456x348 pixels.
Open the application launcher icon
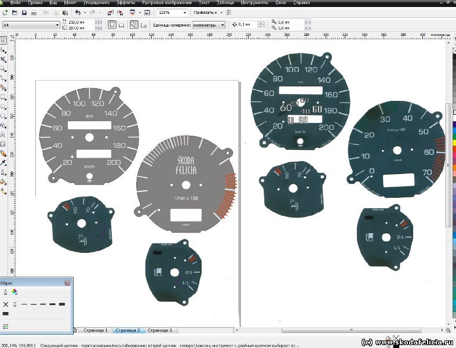click(x=133, y=13)
